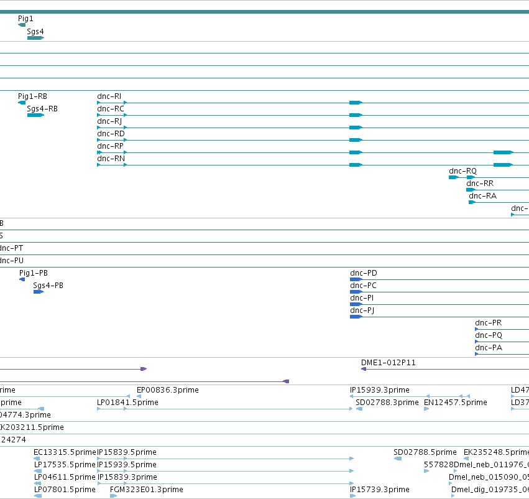Image resolution: width=529 pixels, height=499 pixels.
Task: Select the dnc-PQ protein label
Action: click(x=489, y=335)
